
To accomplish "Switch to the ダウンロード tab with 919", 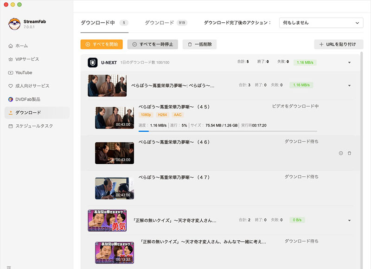I will click(159, 23).
